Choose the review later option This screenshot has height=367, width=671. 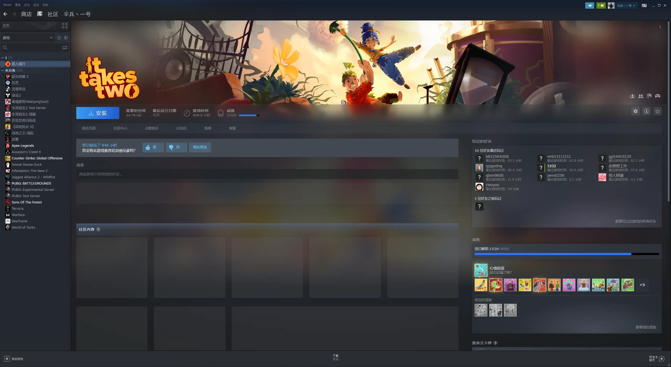200,147
